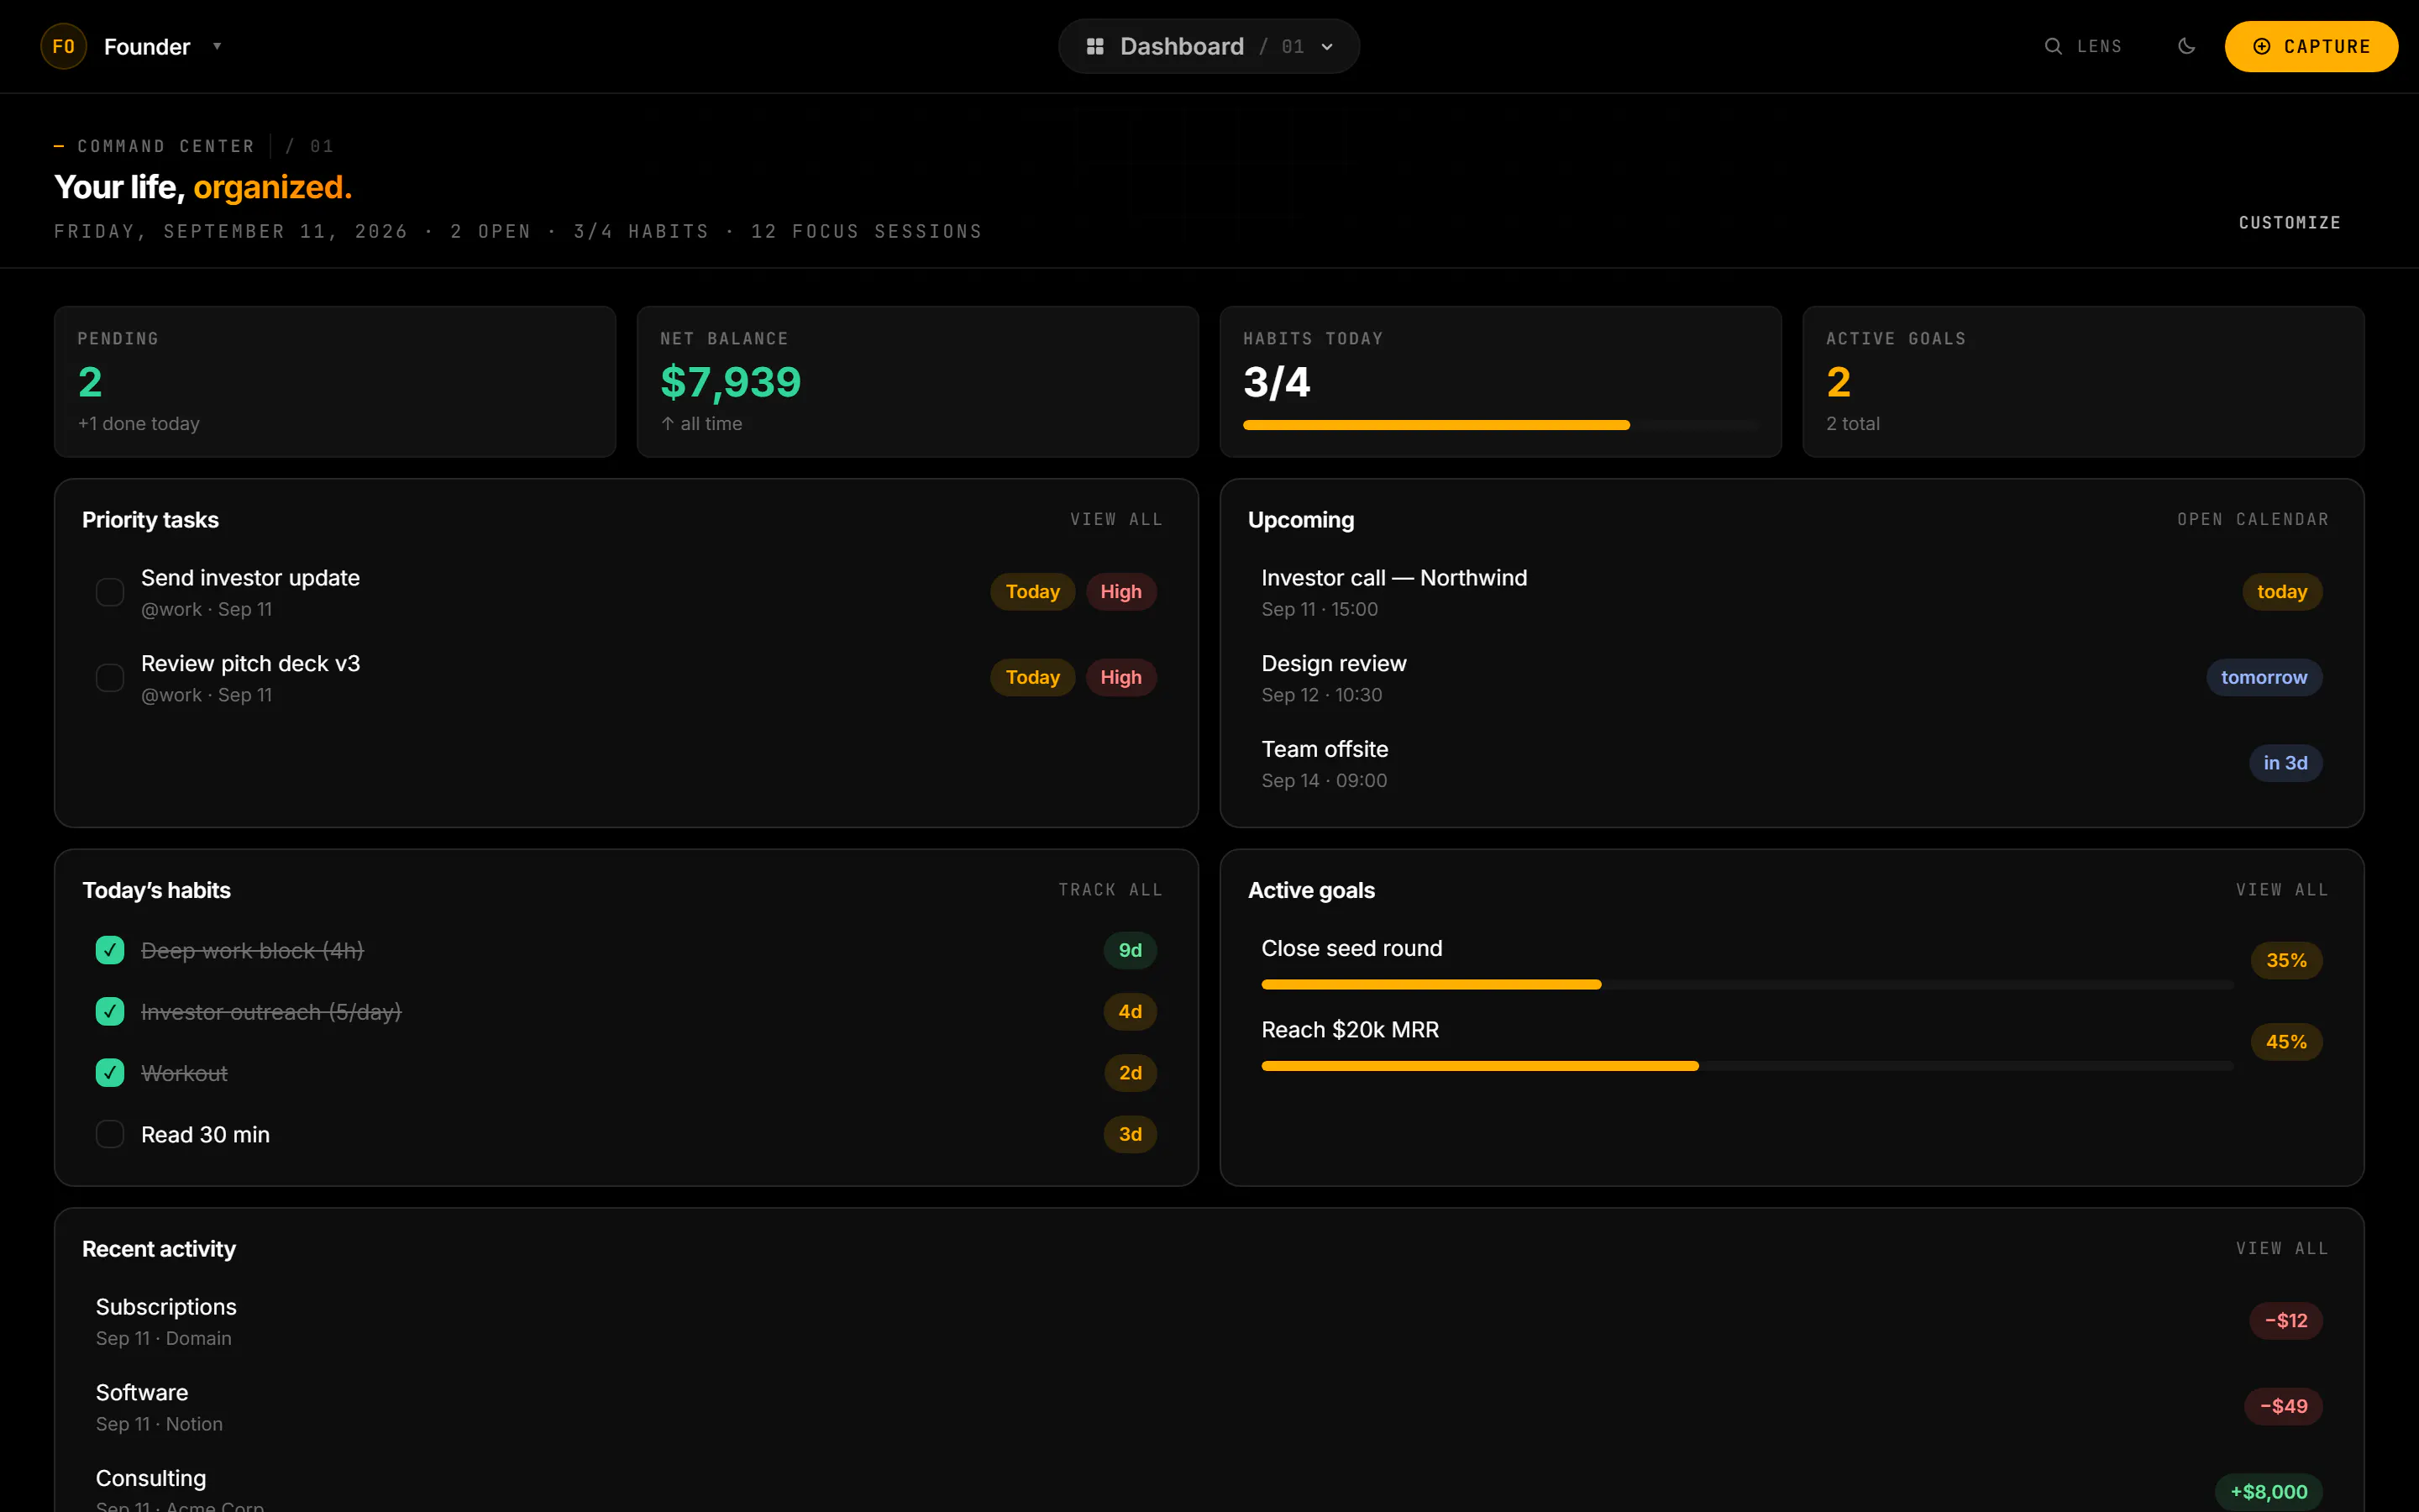
Task: Click the Capture button
Action: click(x=2310, y=46)
